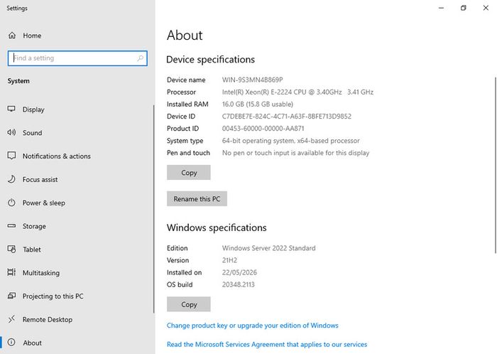This screenshot has height=354, width=497.
Task: Click Installed on date 22/05/2026
Action: tap(239, 272)
